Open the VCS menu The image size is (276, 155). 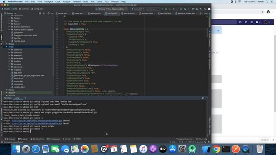pyautogui.click(x=107, y=2)
